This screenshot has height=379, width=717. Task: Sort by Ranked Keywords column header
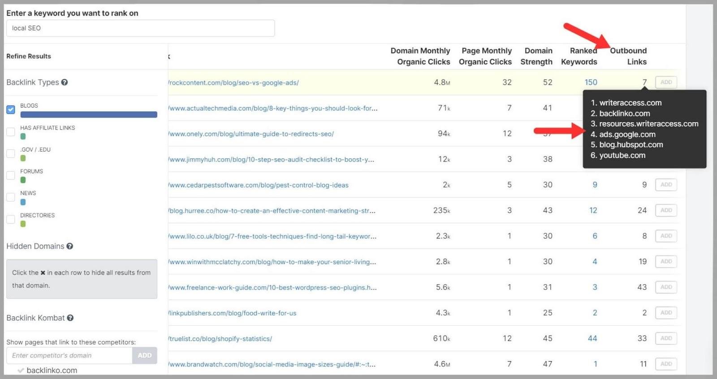pos(579,56)
